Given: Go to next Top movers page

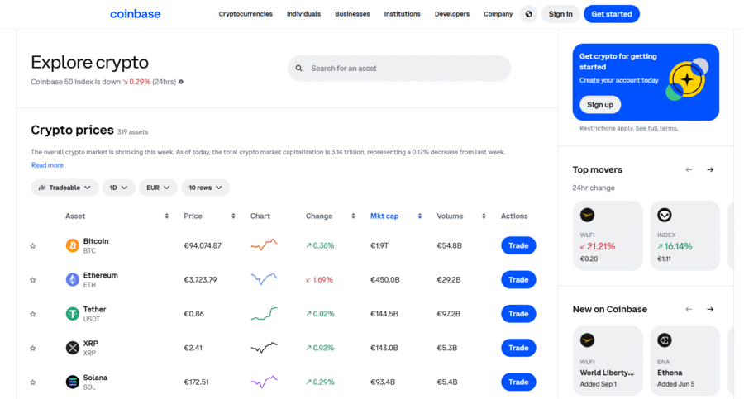Looking at the screenshot, I should 710,169.
